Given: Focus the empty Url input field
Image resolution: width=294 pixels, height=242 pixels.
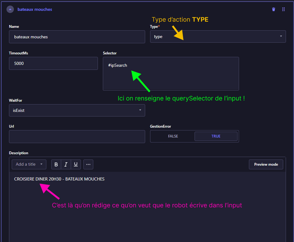Looking at the screenshot, I should [x=77, y=137].
